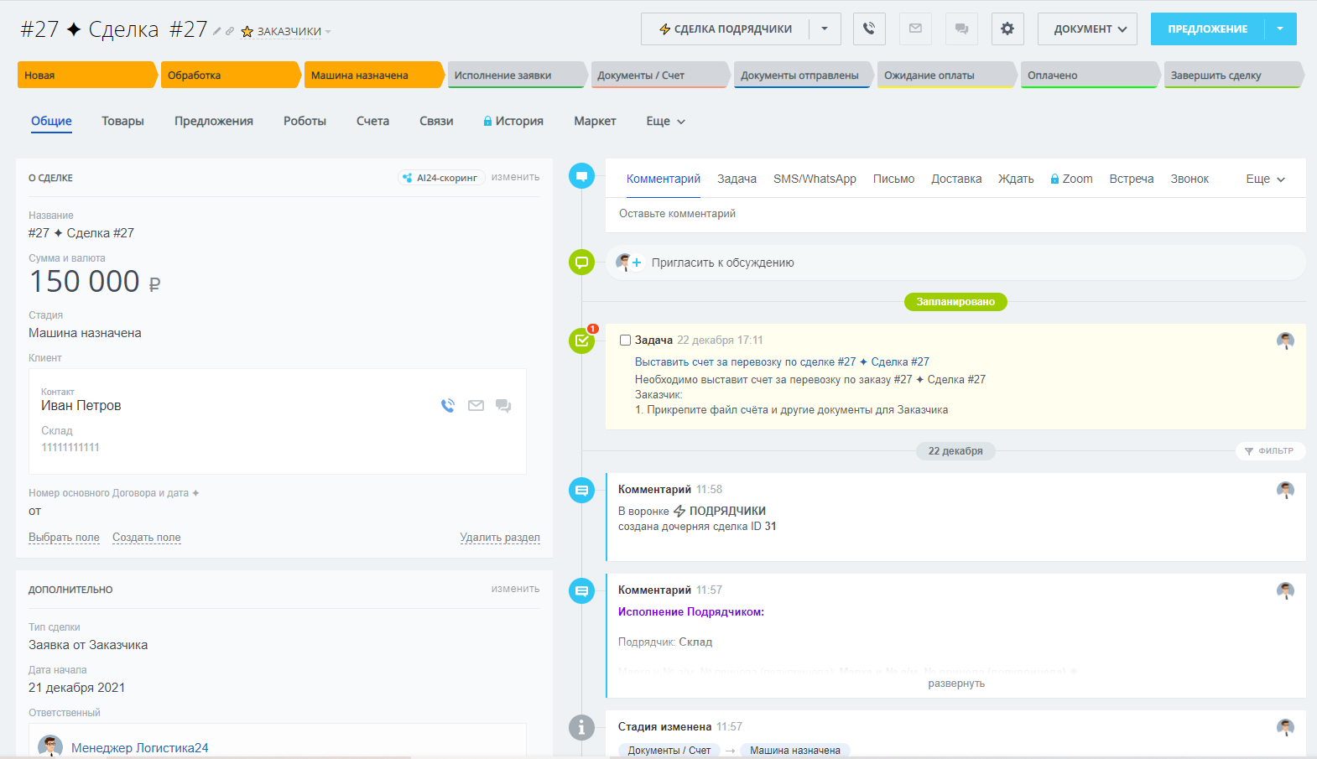
Task: Click the copy link icon beside deal title
Action: (230, 31)
